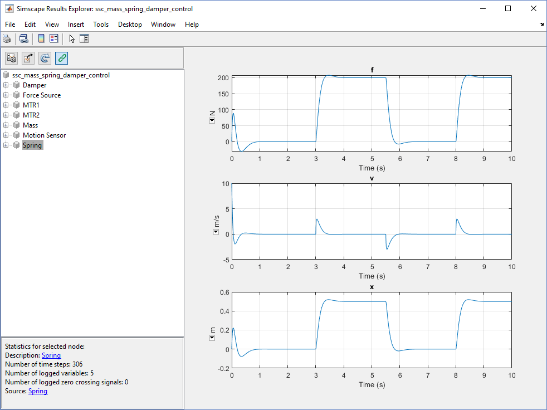Extract plot to new figure button
Screen dimensions: 547x410
[x=28, y=58]
